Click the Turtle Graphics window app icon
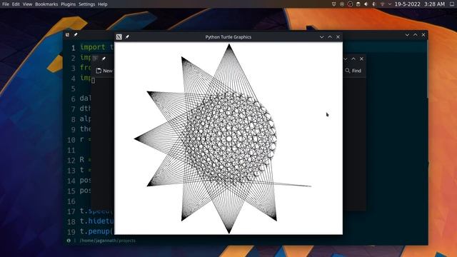The image size is (457, 257). 119,36
